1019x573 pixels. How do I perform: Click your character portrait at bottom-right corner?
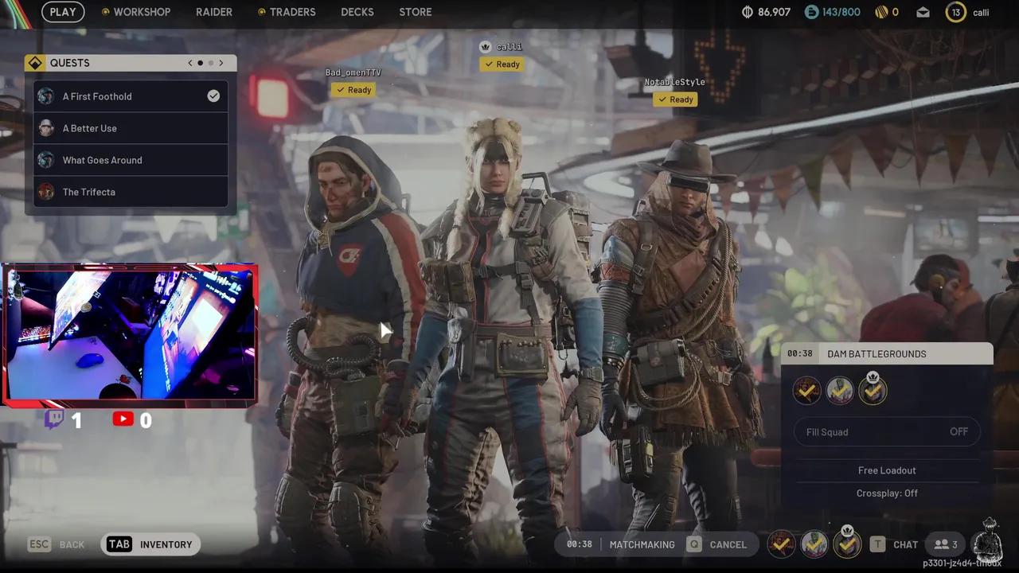[989, 544]
